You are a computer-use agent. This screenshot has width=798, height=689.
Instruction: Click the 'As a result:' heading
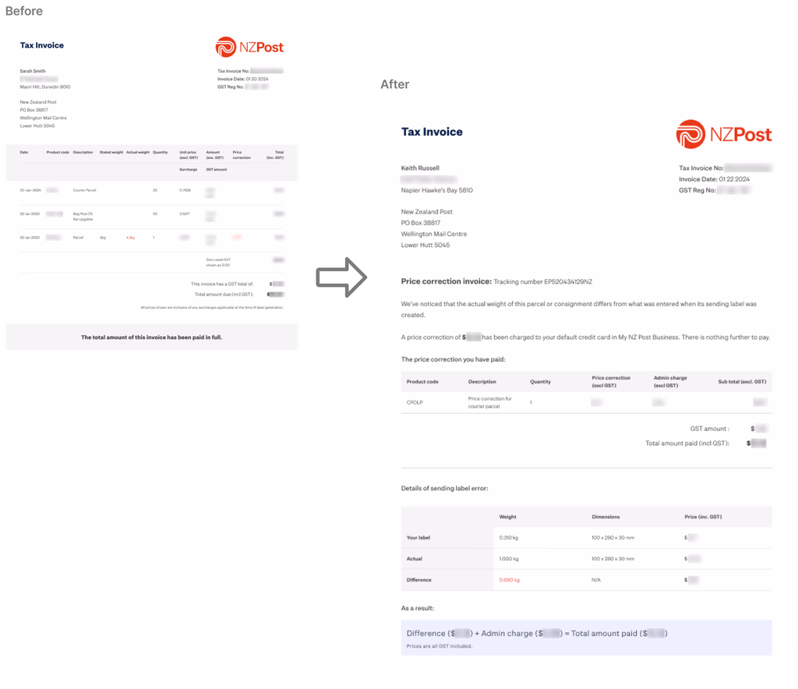click(418, 608)
